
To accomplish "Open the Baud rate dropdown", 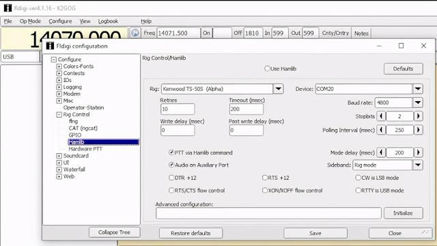I will point(417,102).
